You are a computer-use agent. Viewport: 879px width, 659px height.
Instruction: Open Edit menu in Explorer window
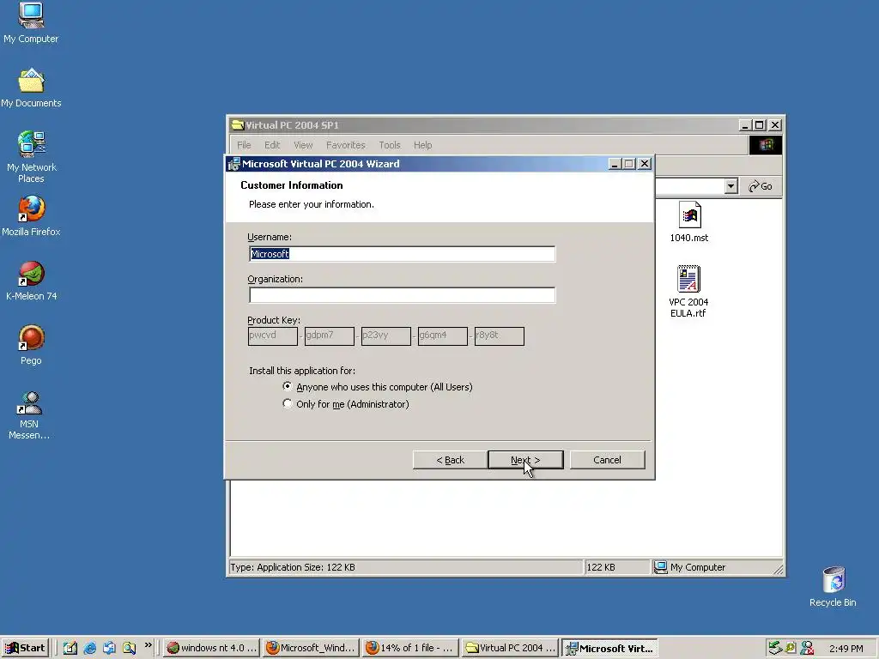click(x=272, y=145)
